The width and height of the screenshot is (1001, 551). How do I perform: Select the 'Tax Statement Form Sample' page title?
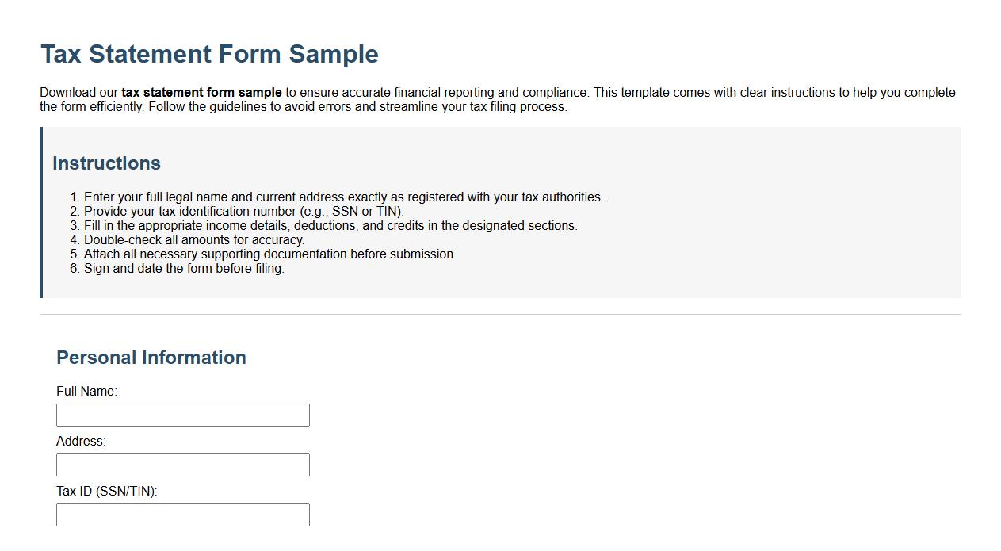(208, 53)
